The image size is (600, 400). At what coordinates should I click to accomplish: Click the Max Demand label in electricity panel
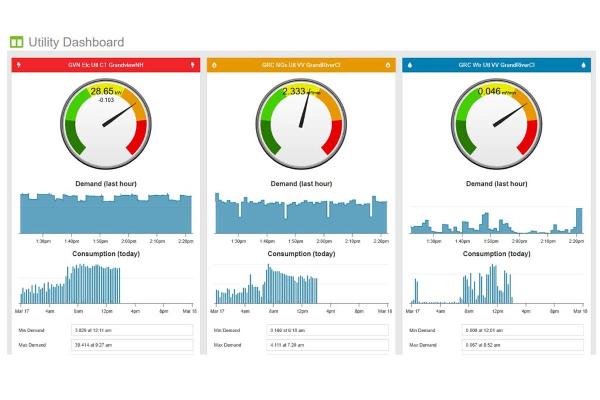point(32,345)
